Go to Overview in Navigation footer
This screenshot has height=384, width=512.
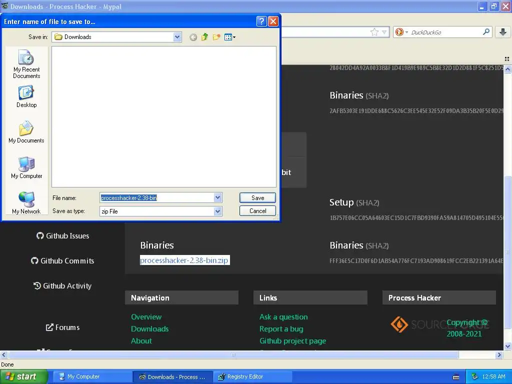coord(146,316)
